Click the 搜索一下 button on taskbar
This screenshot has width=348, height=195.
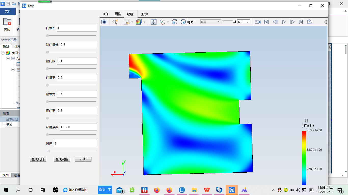pos(105,190)
